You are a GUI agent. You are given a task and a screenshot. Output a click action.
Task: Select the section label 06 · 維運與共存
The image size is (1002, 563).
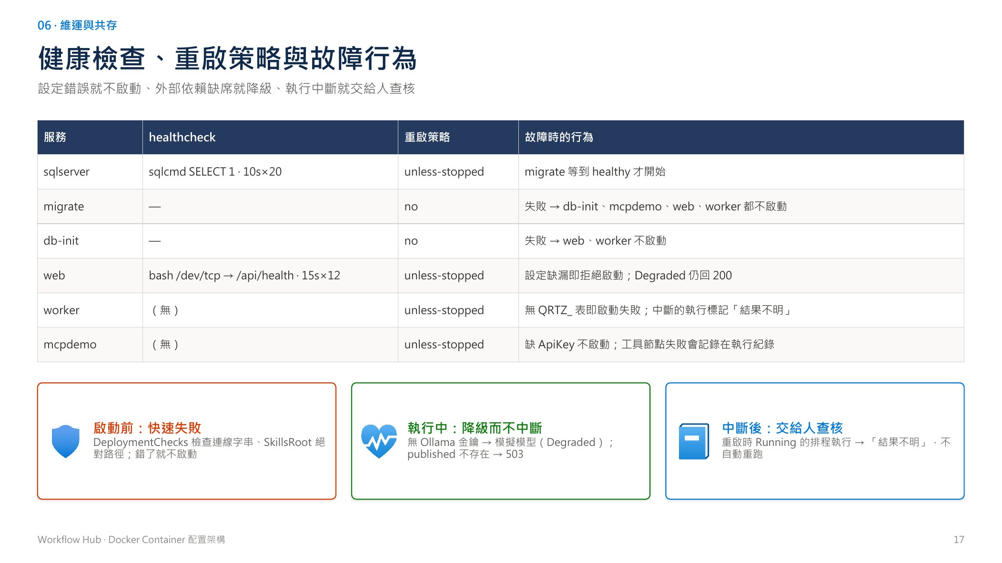coord(77,25)
